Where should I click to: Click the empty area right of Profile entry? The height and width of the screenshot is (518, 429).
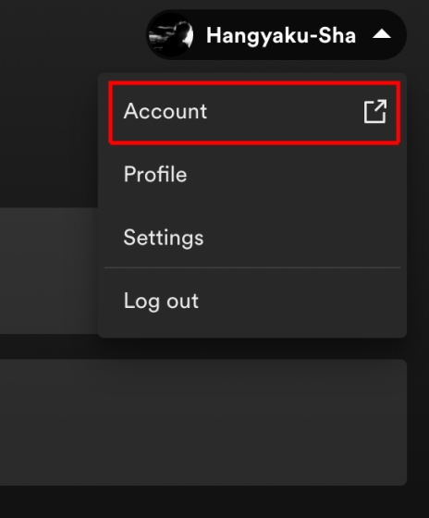294,174
